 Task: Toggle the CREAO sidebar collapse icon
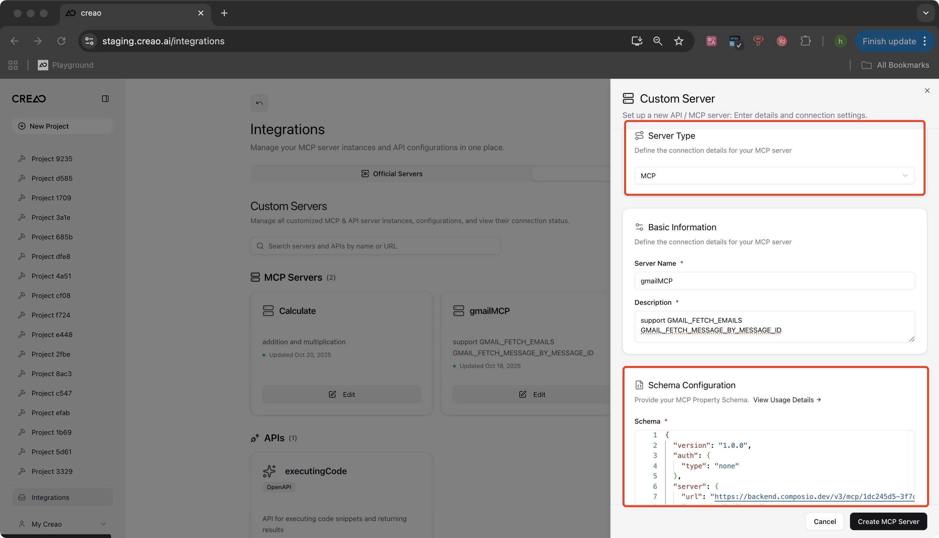pos(105,99)
